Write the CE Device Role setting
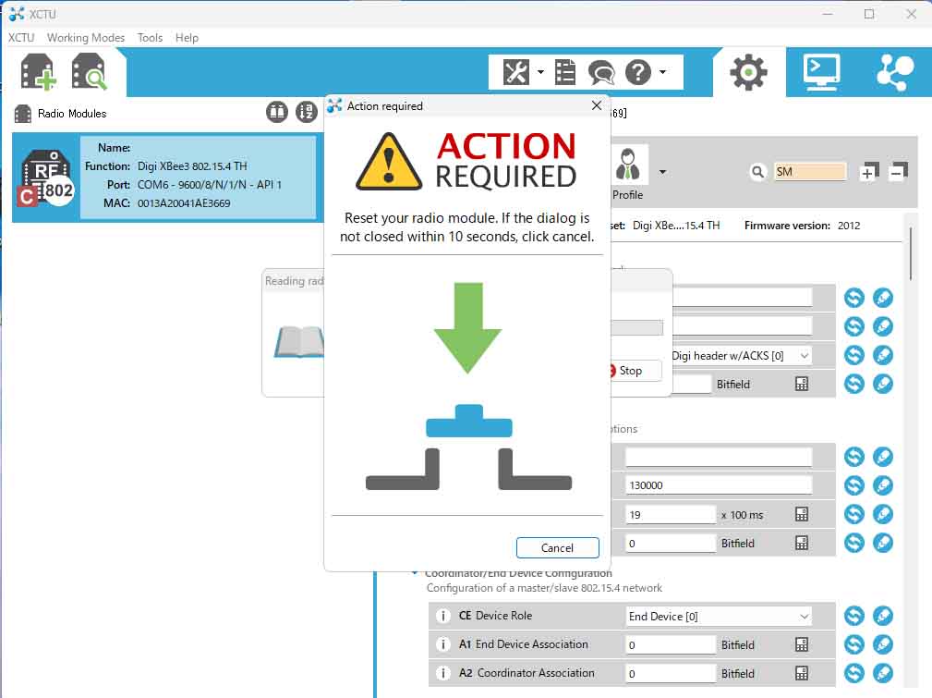Screen dimensions: 932x698 (883, 616)
